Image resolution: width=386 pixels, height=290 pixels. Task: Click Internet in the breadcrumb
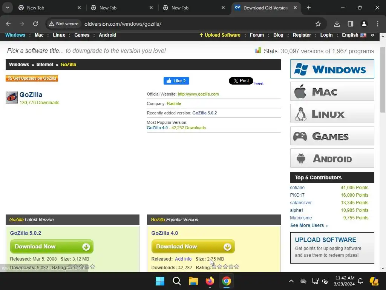coord(45,64)
